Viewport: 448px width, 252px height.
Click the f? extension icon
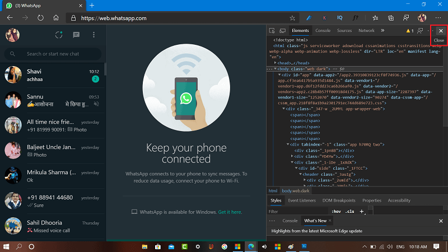point(355,18)
